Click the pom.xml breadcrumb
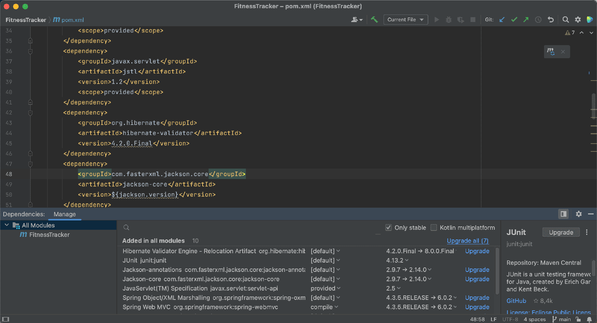Image resolution: width=597 pixels, height=323 pixels. (x=69, y=20)
